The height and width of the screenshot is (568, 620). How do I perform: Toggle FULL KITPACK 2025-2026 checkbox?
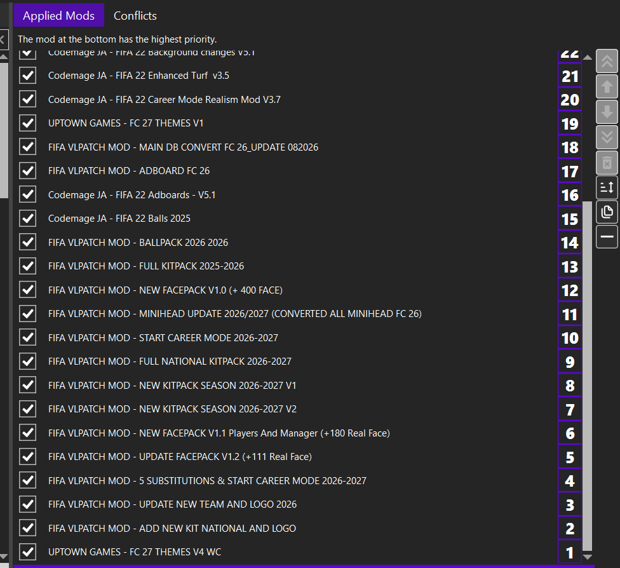(x=28, y=266)
